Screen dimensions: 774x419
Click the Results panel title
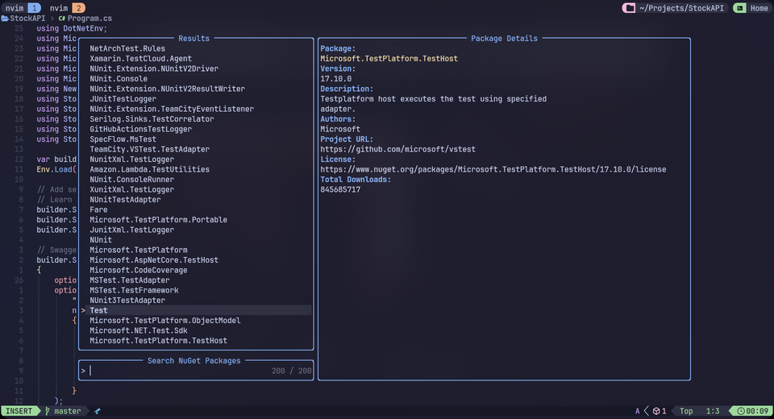click(194, 38)
